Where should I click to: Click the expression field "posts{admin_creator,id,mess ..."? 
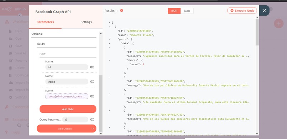[67, 96]
